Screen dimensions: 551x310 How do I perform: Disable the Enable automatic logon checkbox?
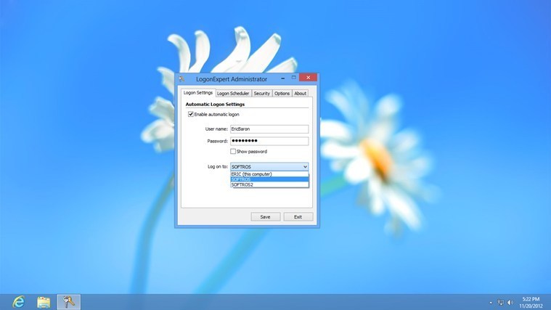pos(191,115)
